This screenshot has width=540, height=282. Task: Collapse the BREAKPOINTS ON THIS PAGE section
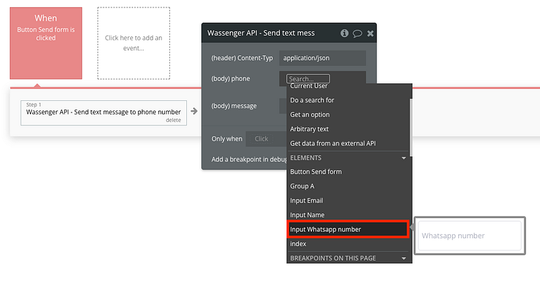pyautogui.click(x=404, y=258)
